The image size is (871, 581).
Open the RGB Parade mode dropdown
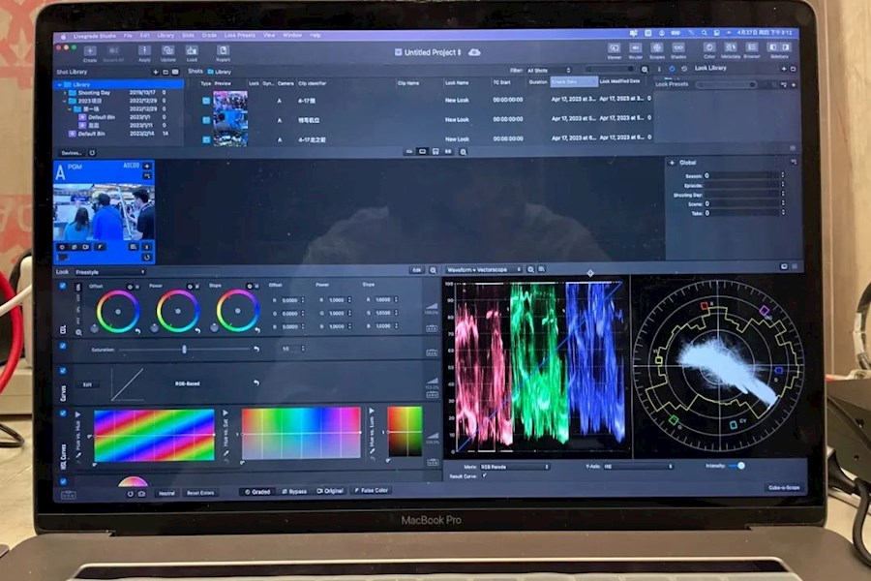point(513,466)
